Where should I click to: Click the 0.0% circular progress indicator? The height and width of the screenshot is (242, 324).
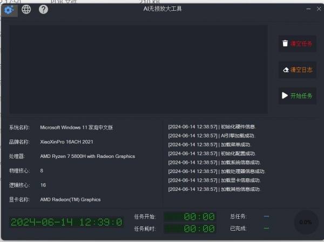point(306,222)
